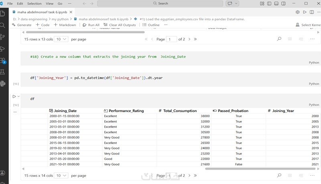Click the upper table horizontal scrollbar
The width and height of the screenshot is (321, 184).
coord(85,32)
